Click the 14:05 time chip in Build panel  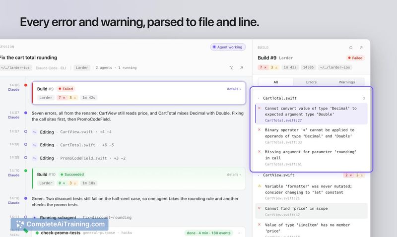tap(308, 67)
